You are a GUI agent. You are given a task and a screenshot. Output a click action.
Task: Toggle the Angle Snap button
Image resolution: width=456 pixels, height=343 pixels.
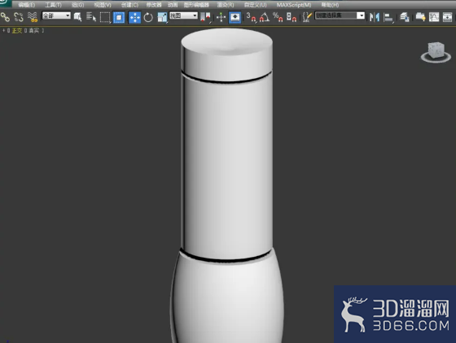click(x=265, y=17)
